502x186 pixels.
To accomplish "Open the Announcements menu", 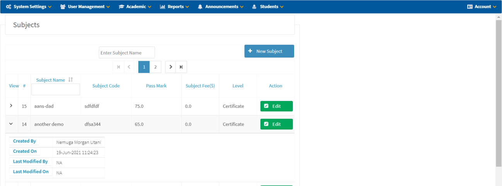I will pyautogui.click(x=221, y=7).
